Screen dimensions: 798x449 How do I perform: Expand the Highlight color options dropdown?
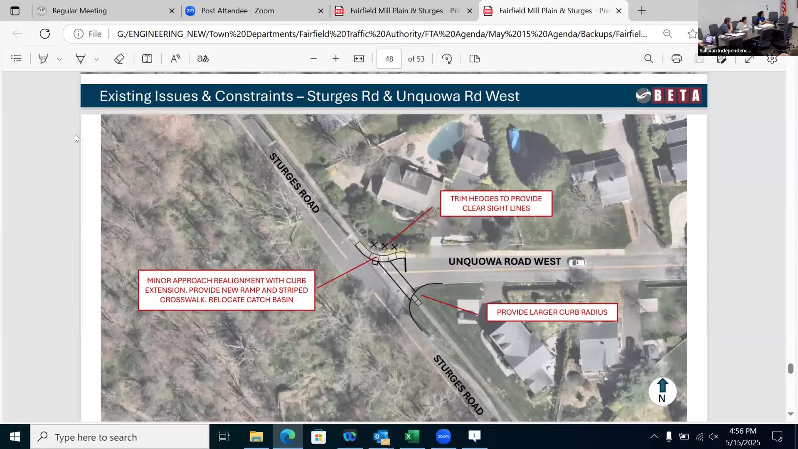(59, 58)
